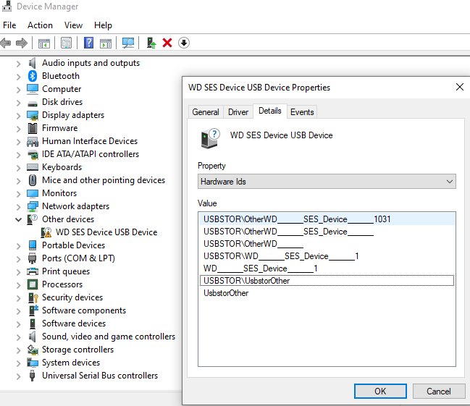Click the Cancel button
This screenshot has height=406, width=470.
tap(439, 392)
